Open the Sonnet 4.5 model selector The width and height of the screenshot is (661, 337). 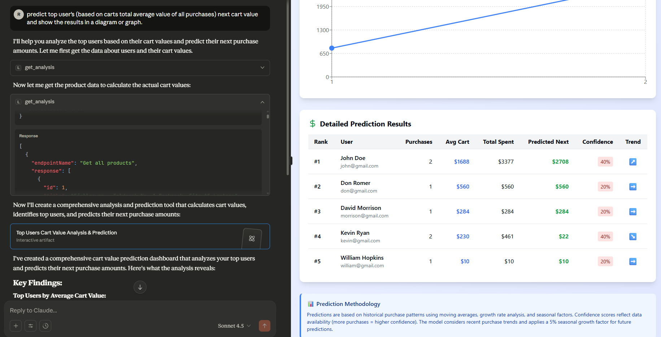(234, 326)
